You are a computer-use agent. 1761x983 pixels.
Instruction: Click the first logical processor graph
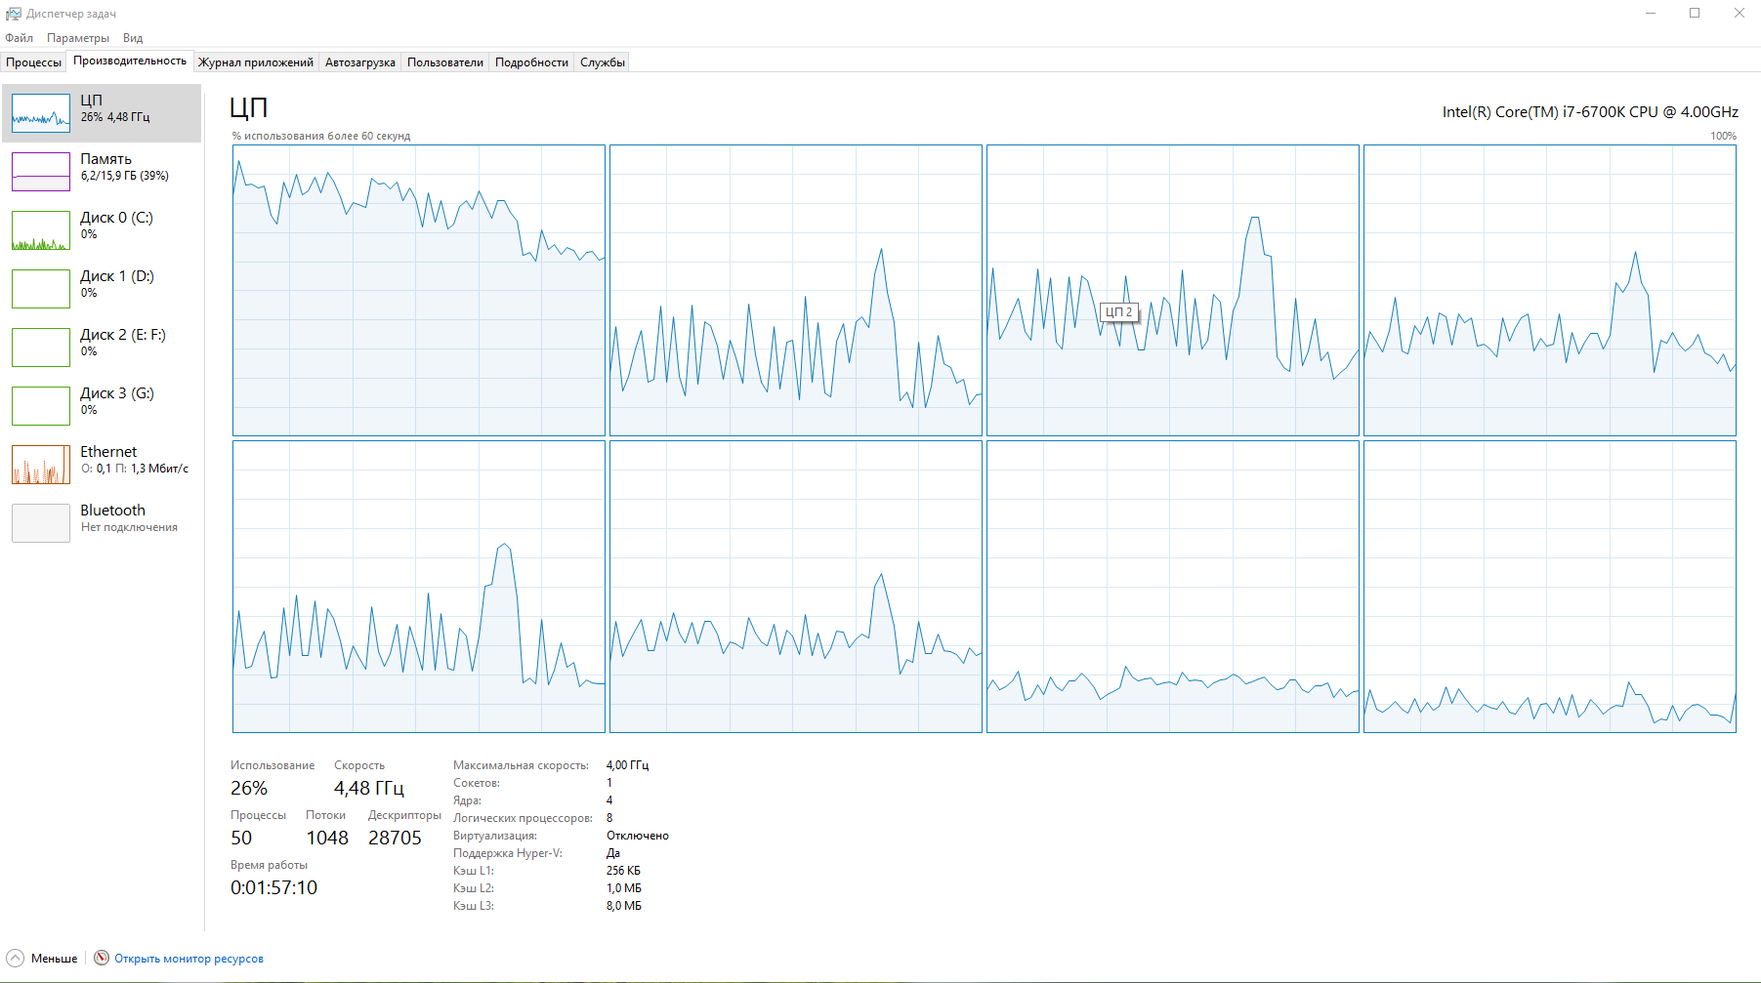pyautogui.click(x=419, y=290)
